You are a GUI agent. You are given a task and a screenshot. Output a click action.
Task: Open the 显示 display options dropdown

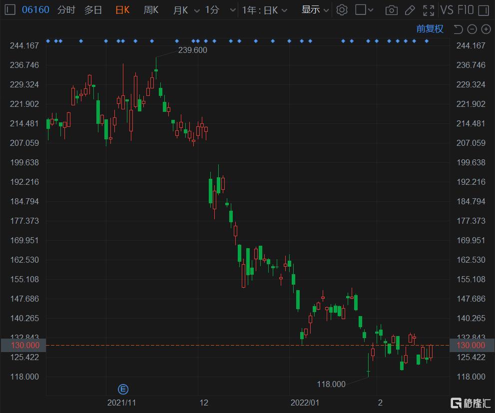pos(315,10)
